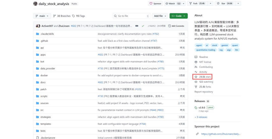Image resolution: width=272 pixels, height=139 pixels.
Task: Open the .claude/skills folder icon
Action: tap(38, 34)
